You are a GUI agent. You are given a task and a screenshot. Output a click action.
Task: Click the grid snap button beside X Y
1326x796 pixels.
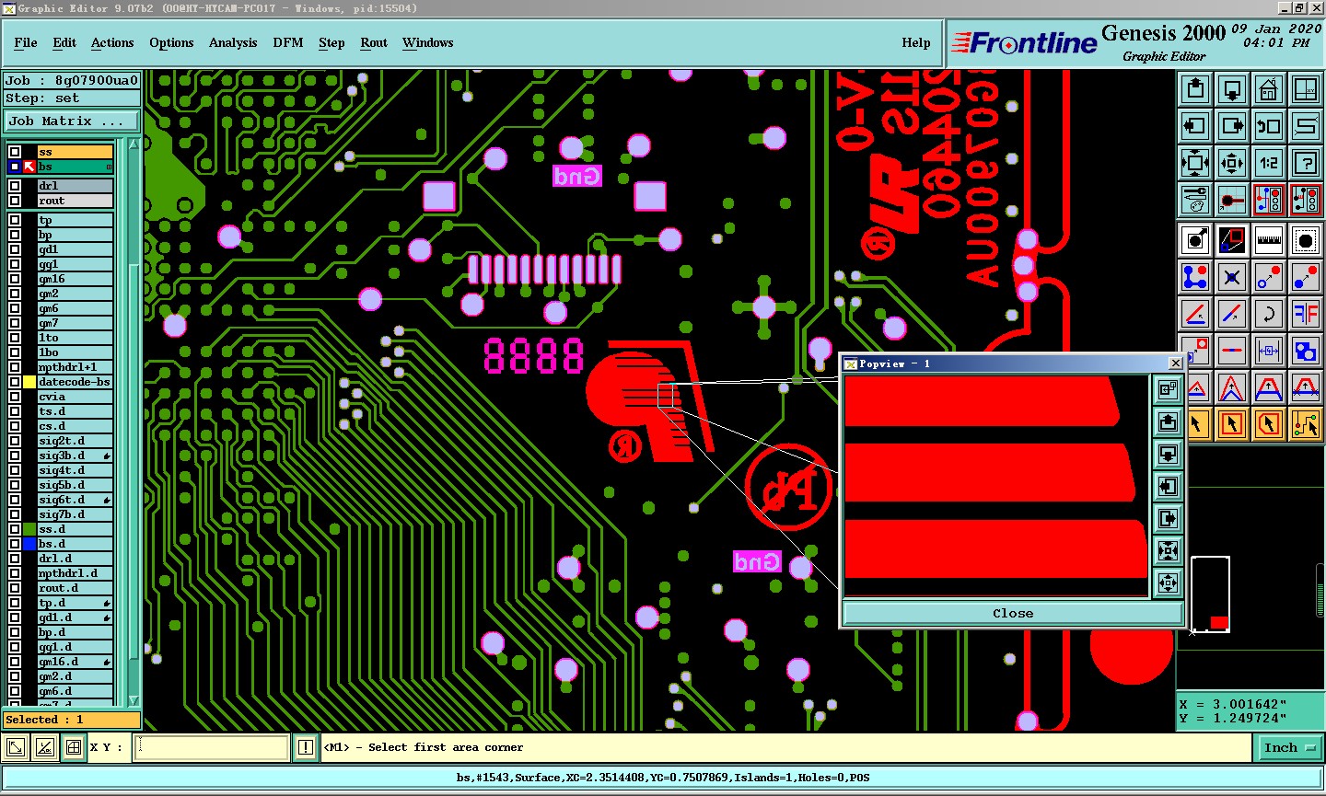(74, 747)
